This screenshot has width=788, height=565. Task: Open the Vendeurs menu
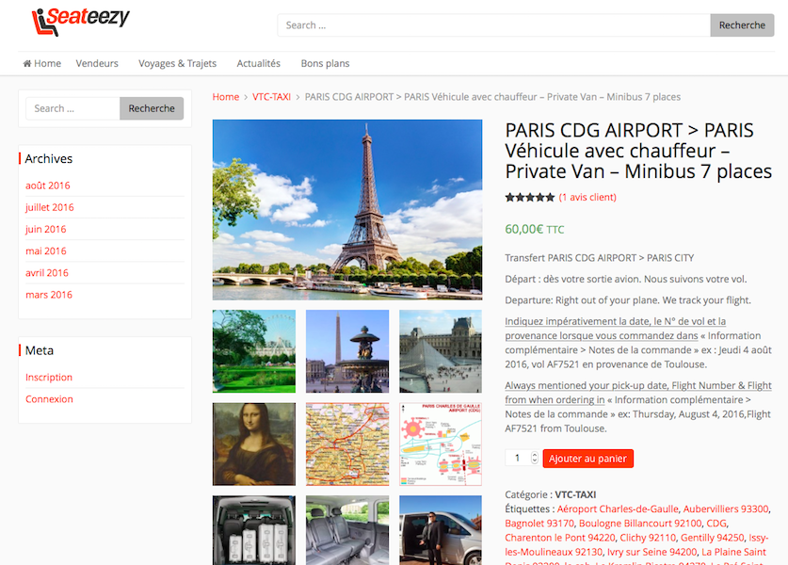point(97,63)
